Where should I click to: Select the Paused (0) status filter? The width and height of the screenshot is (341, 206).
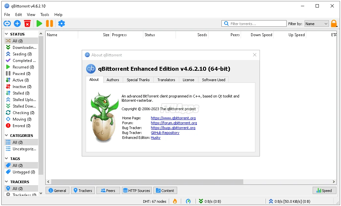(x=21, y=74)
